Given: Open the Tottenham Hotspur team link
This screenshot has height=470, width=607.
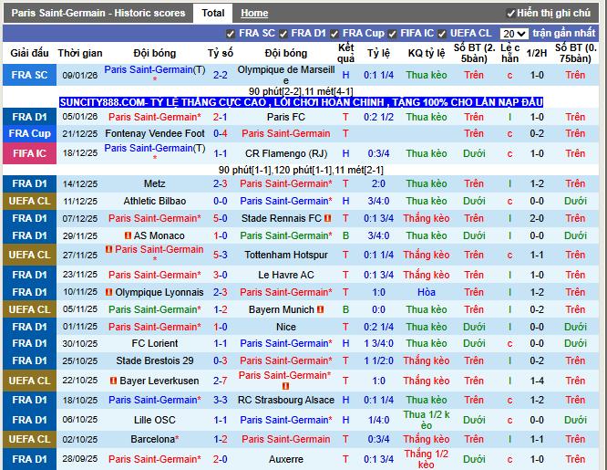Looking at the screenshot, I should (286, 255).
